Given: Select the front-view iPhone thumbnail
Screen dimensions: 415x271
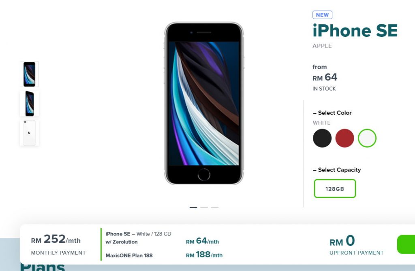Looking at the screenshot, I should tap(29, 74).
